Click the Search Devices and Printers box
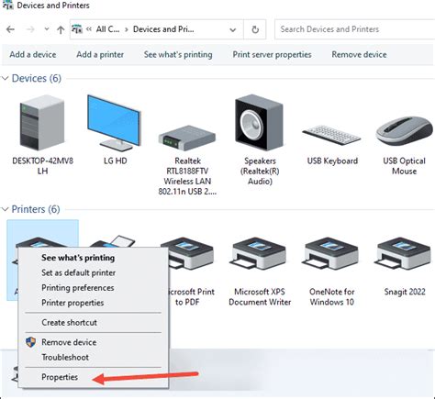 [355, 29]
